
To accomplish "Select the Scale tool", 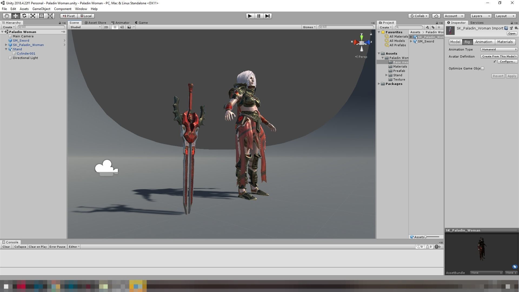I will point(33,16).
